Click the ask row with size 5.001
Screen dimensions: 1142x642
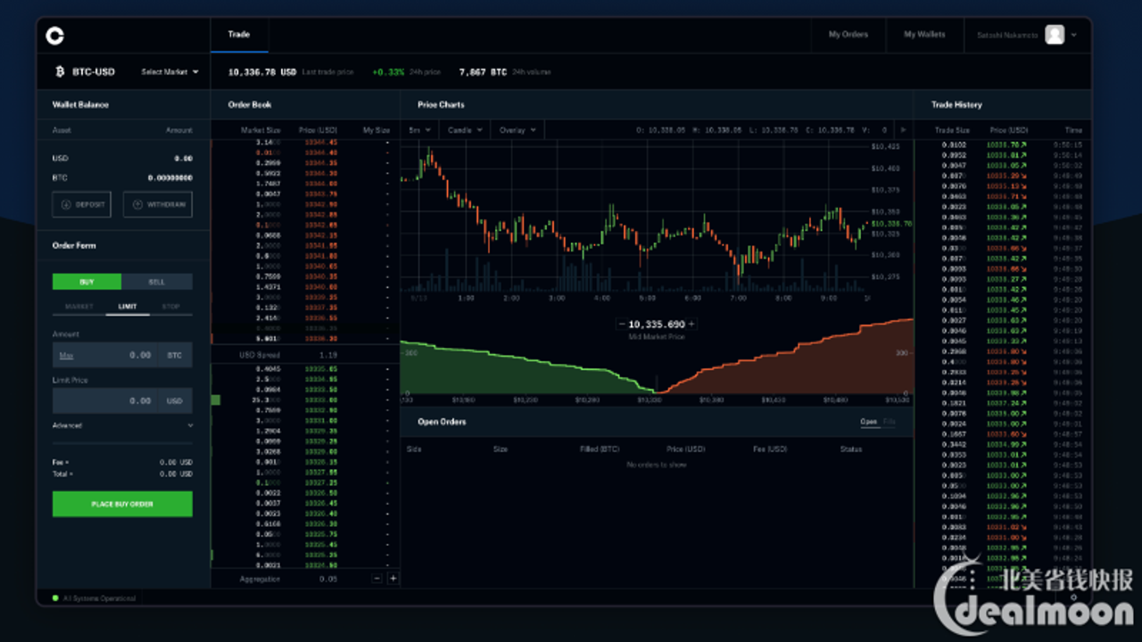[305, 338]
